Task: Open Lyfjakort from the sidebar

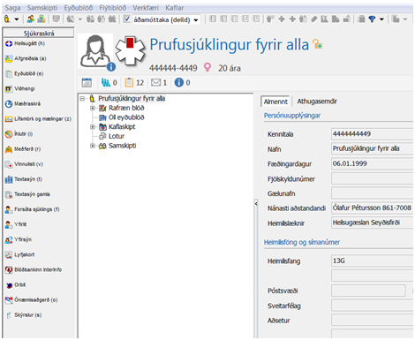Action: pos(20,254)
